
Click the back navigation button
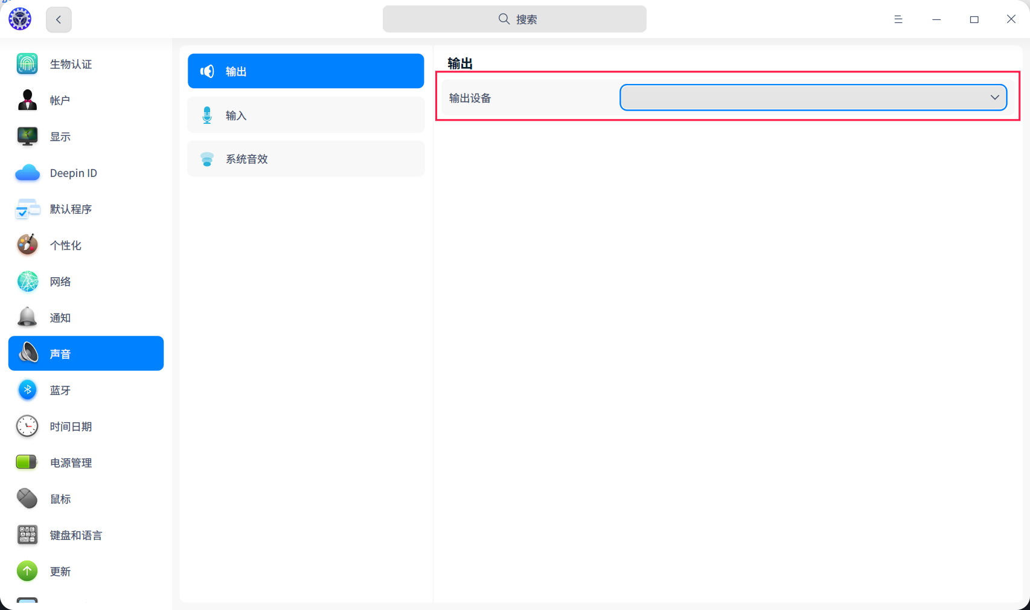tap(59, 19)
